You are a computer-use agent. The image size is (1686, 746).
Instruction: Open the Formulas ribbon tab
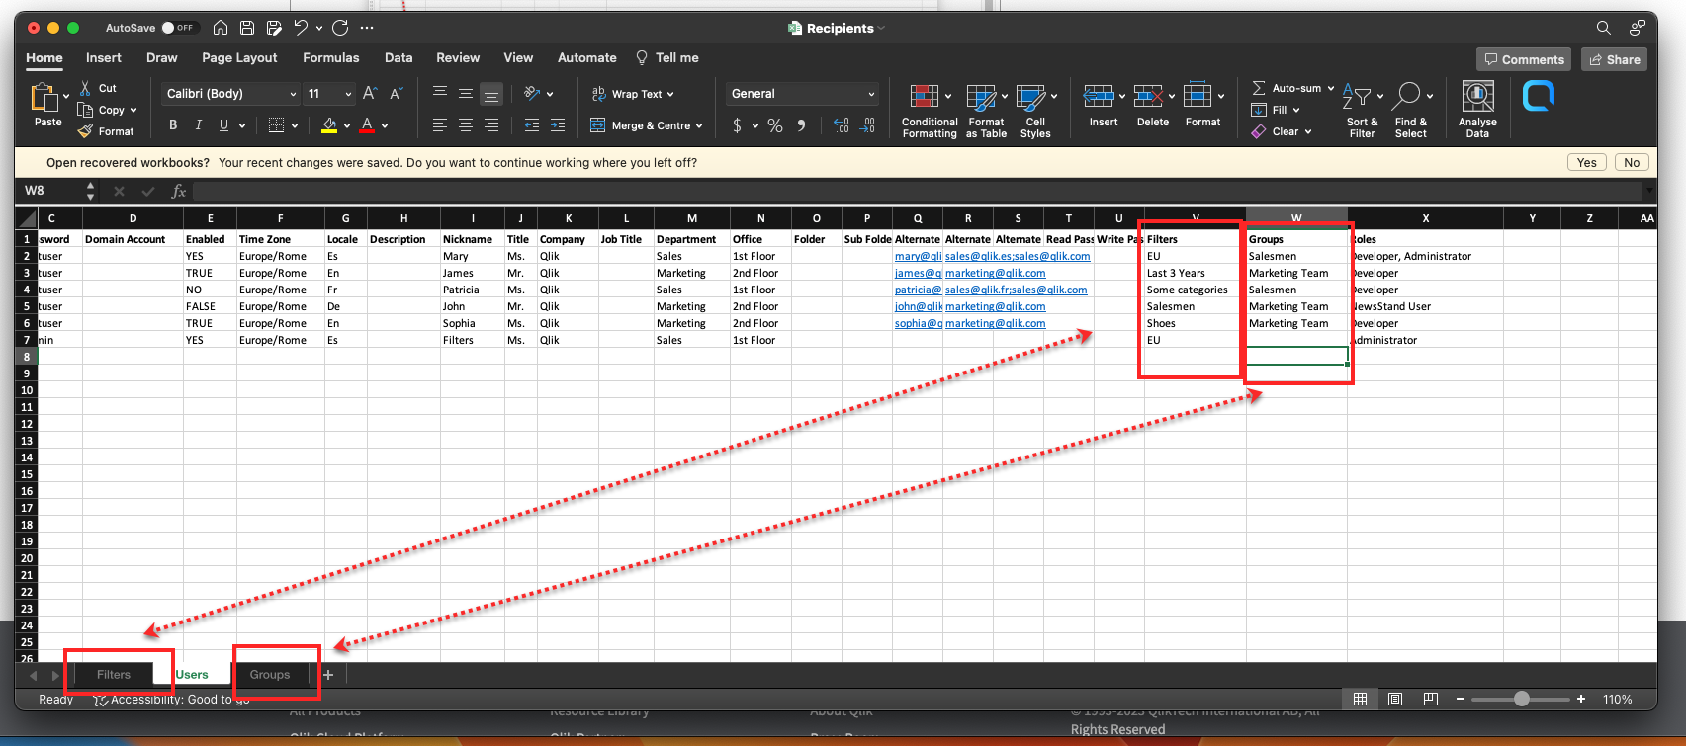pyautogui.click(x=330, y=58)
